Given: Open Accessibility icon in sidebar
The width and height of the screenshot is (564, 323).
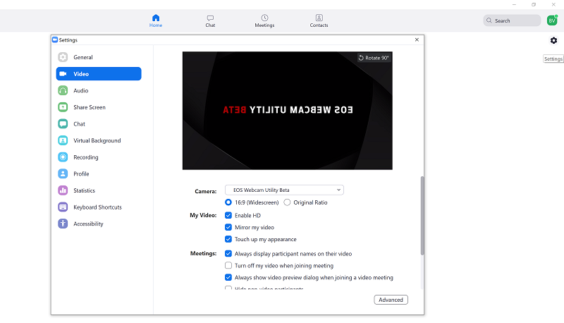Looking at the screenshot, I should pos(63,224).
